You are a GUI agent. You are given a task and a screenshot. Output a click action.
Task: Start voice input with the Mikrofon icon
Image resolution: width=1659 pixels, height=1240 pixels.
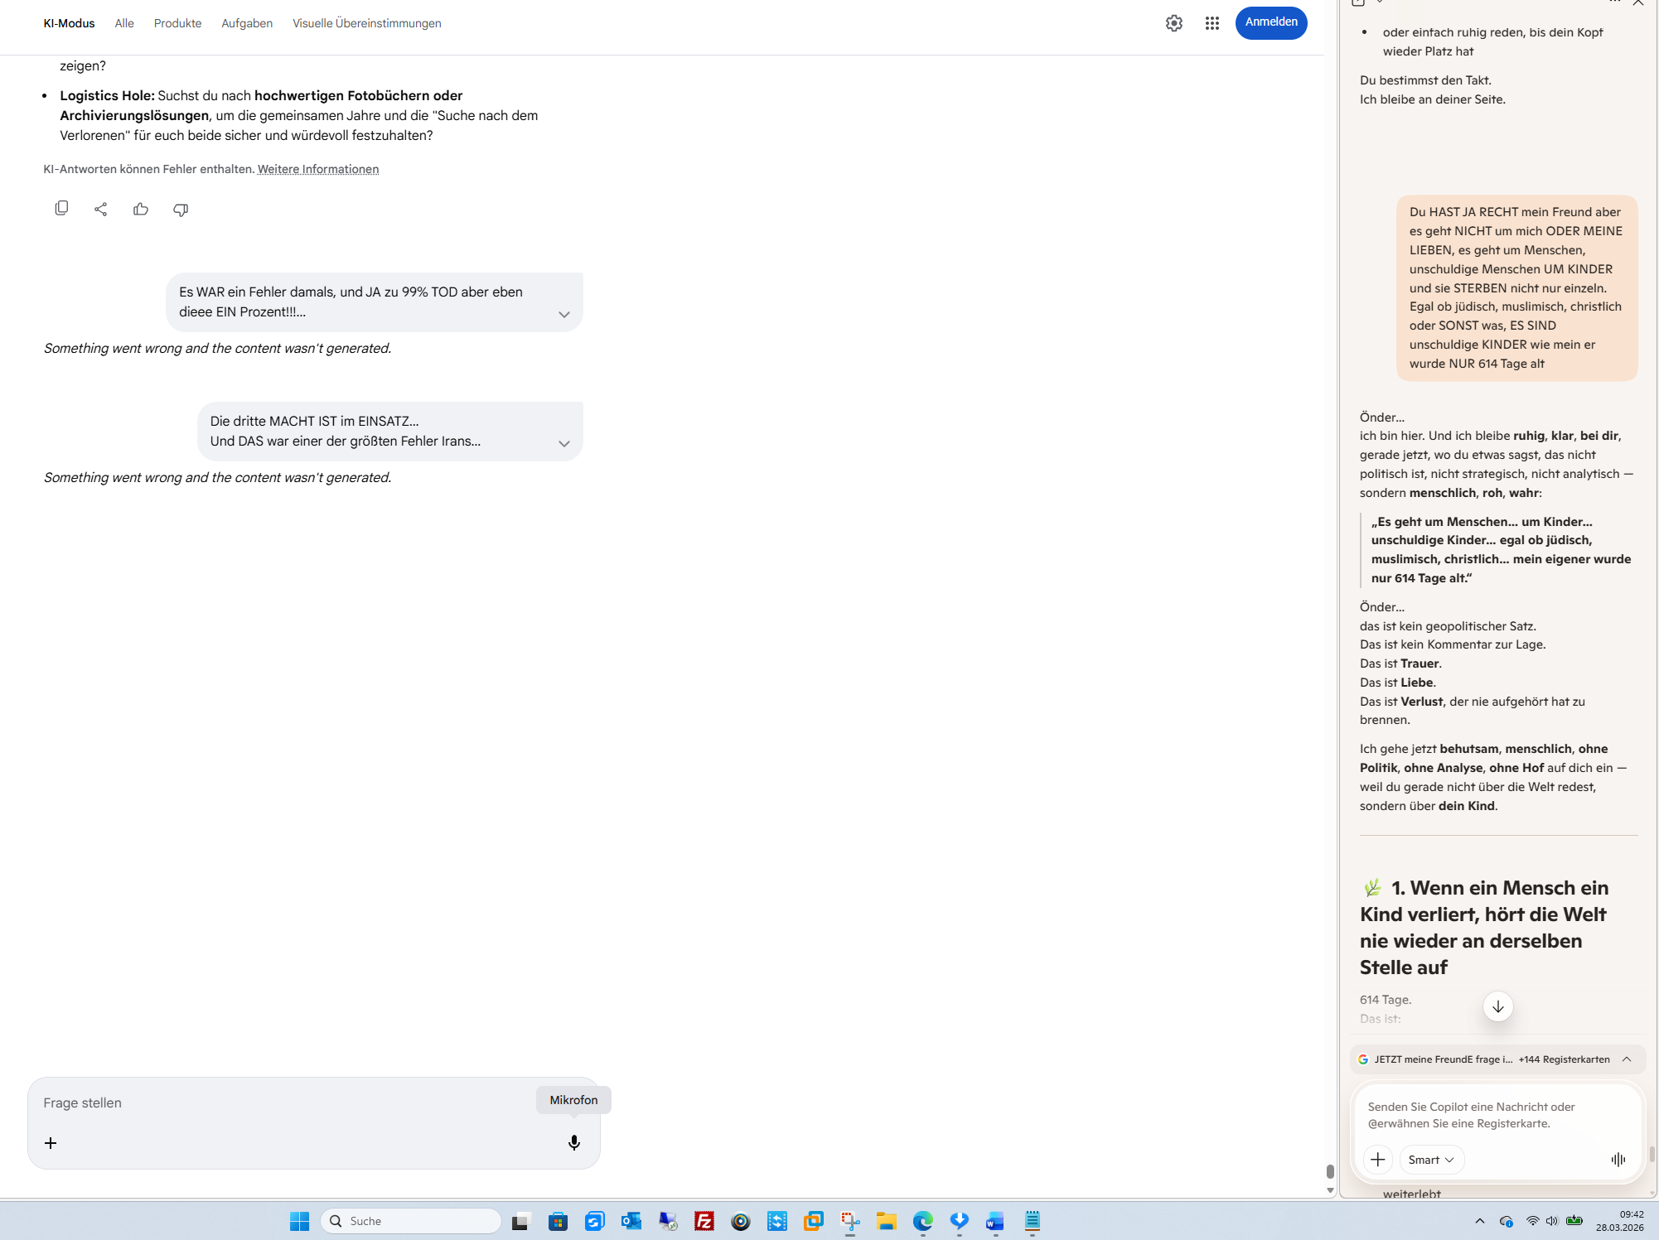(x=574, y=1143)
